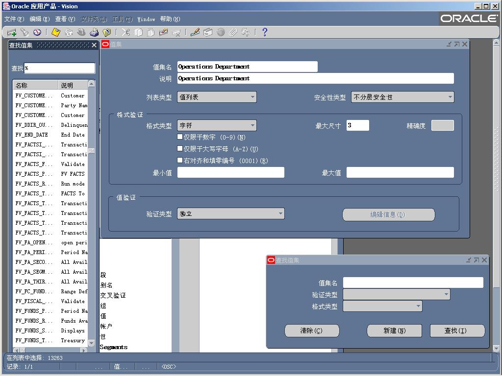
Task: Check 仅限于数字 (0-9) option
Action: pyautogui.click(x=180, y=137)
